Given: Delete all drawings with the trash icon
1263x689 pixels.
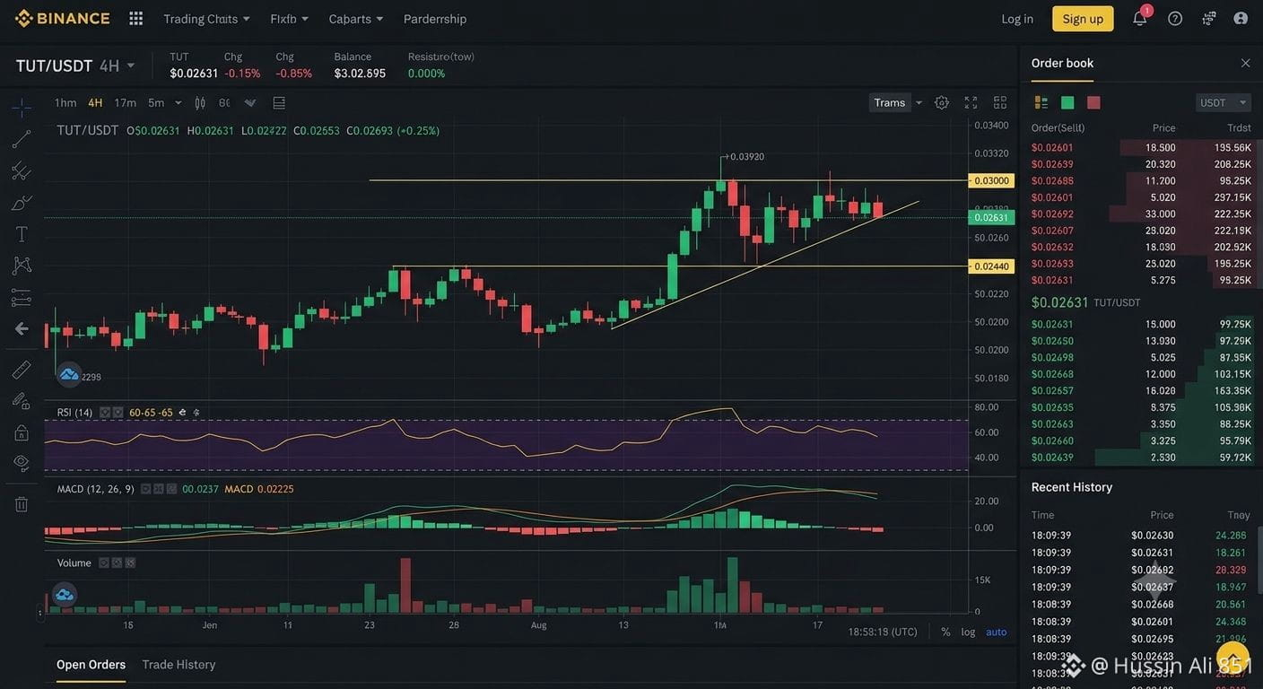Looking at the screenshot, I should [22, 504].
